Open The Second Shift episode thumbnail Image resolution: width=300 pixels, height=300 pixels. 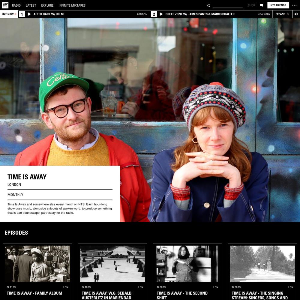[x=187, y=264]
